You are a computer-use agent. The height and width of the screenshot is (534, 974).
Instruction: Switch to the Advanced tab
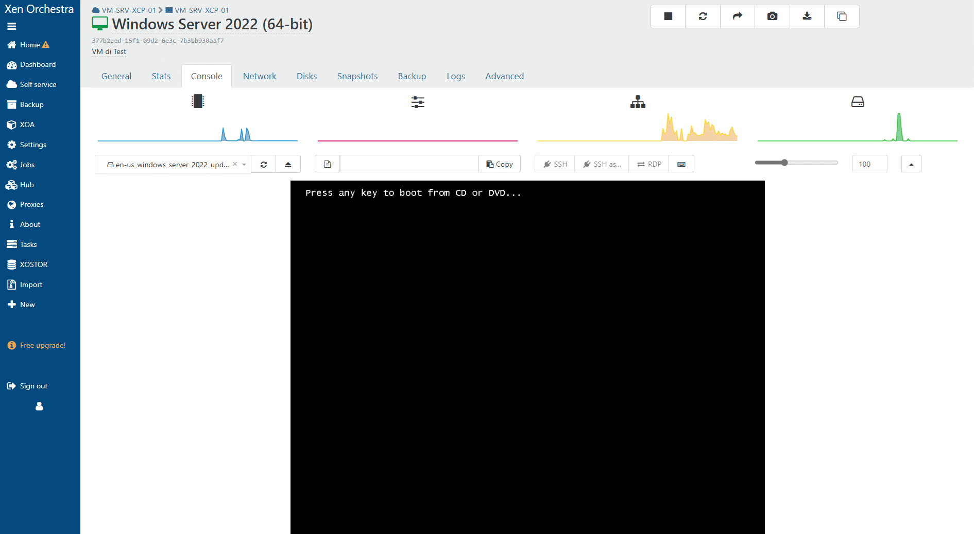(505, 76)
